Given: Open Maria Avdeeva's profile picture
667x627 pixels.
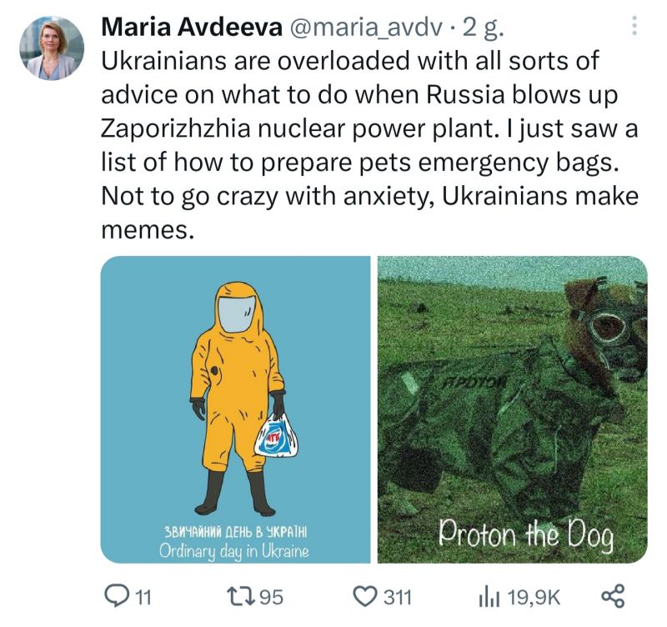Looking at the screenshot, I should [52, 48].
